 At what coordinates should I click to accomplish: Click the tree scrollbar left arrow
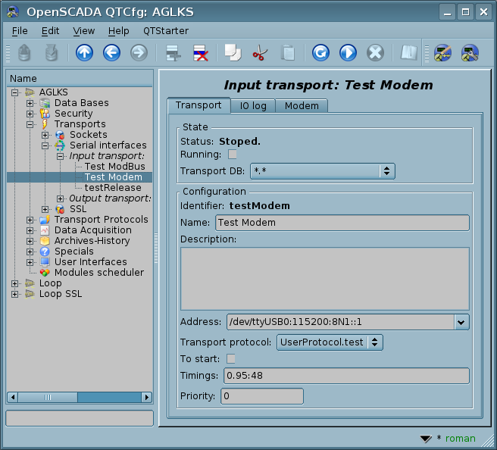coord(13,398)
